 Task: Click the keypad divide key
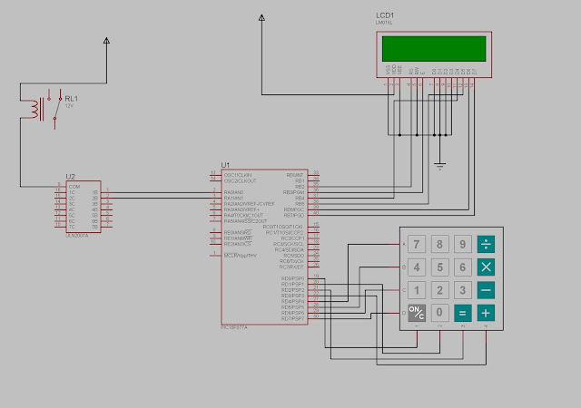486,245
